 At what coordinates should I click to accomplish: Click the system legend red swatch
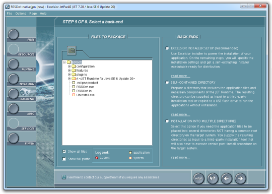tap(130, 158)
